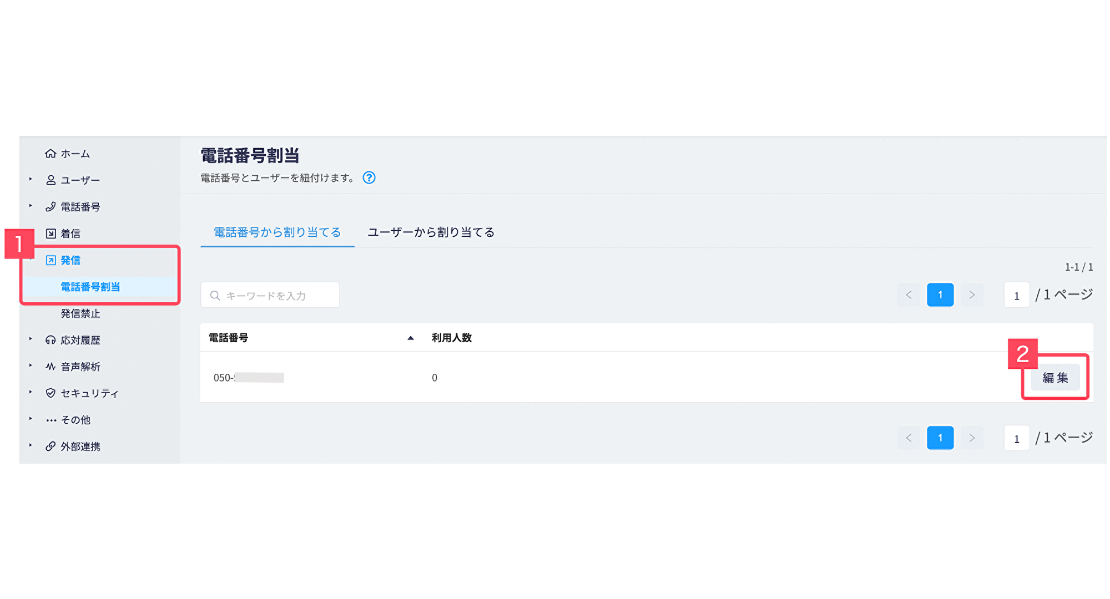Viewport: 1110px width, 599px height.
Task: Click the Home house icon in the sidebar
Action: 51,154
